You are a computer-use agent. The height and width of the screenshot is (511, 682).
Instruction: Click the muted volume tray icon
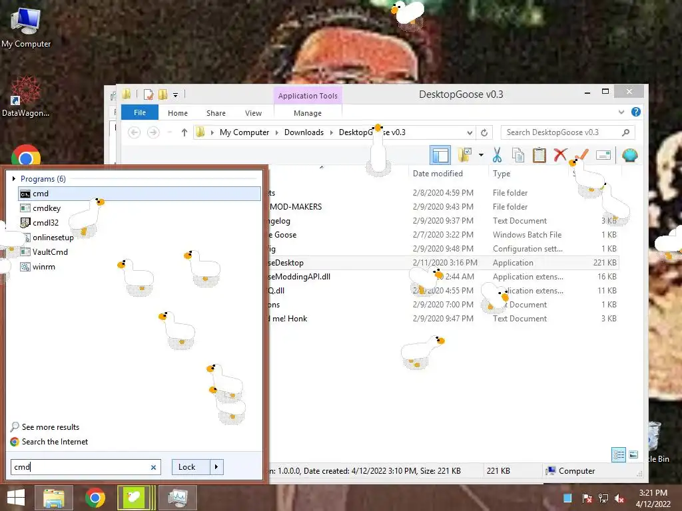click(619, 498)
